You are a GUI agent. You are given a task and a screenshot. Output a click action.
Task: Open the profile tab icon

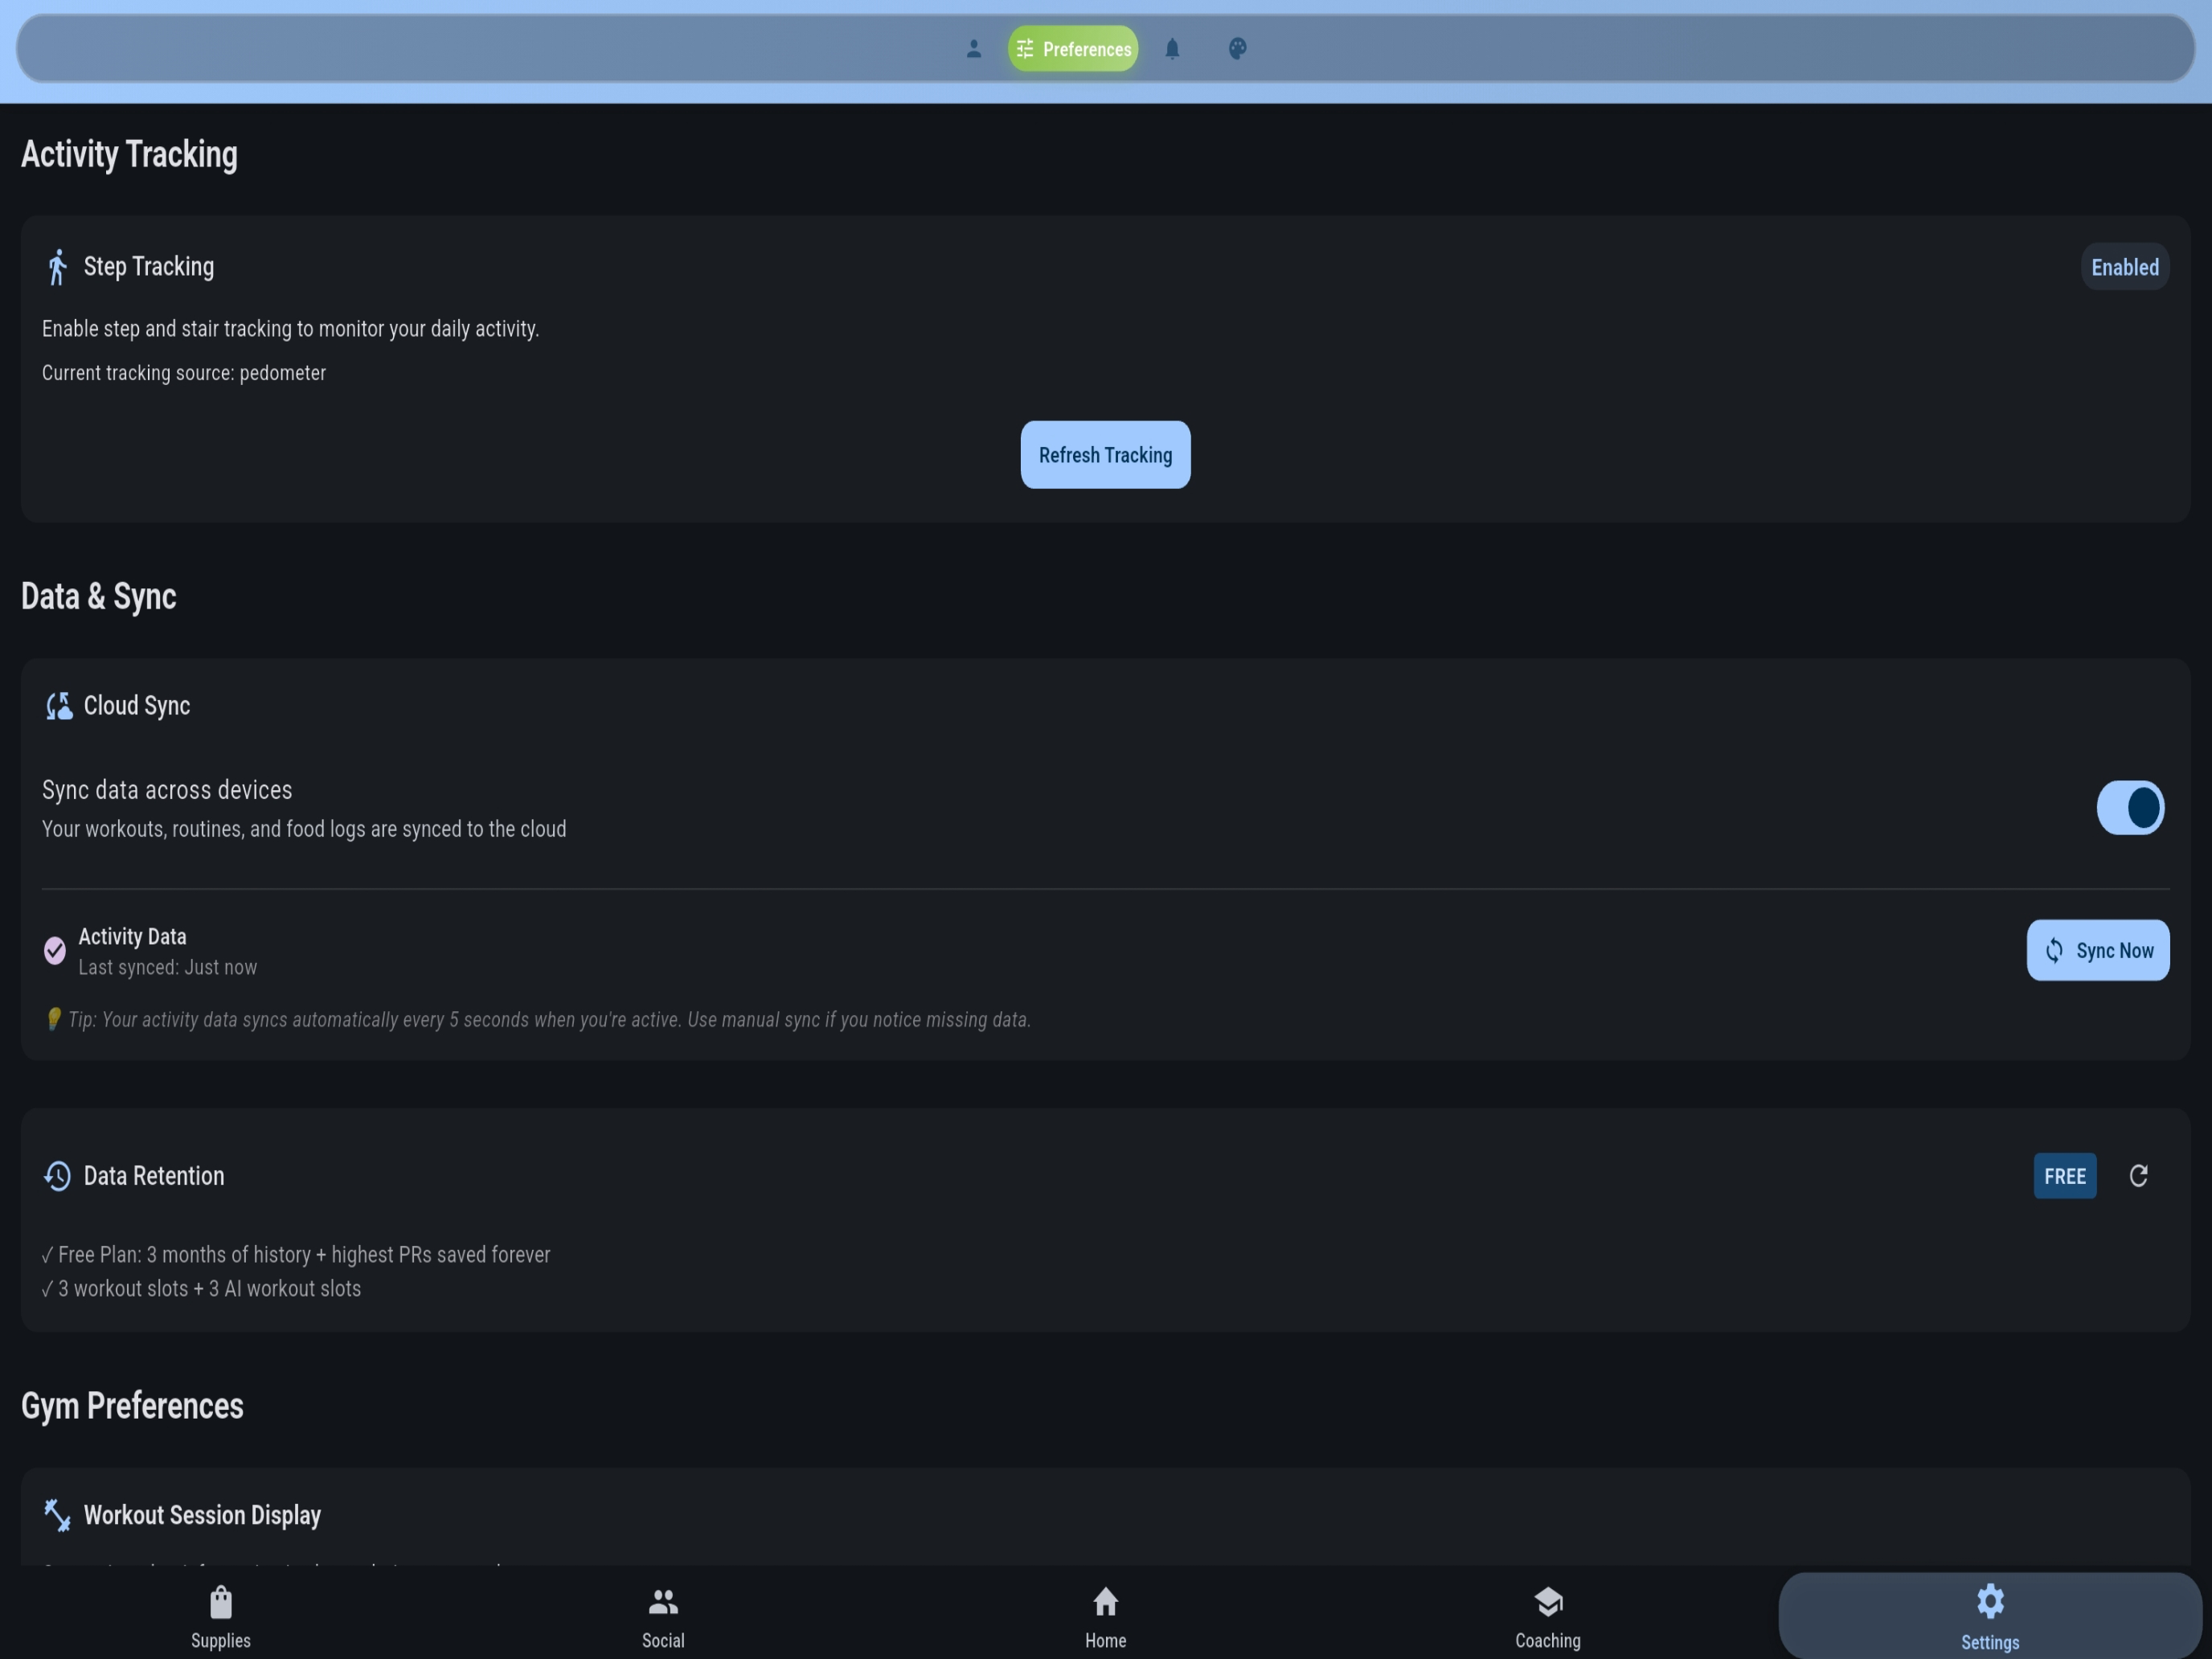(x=973, y=49)
